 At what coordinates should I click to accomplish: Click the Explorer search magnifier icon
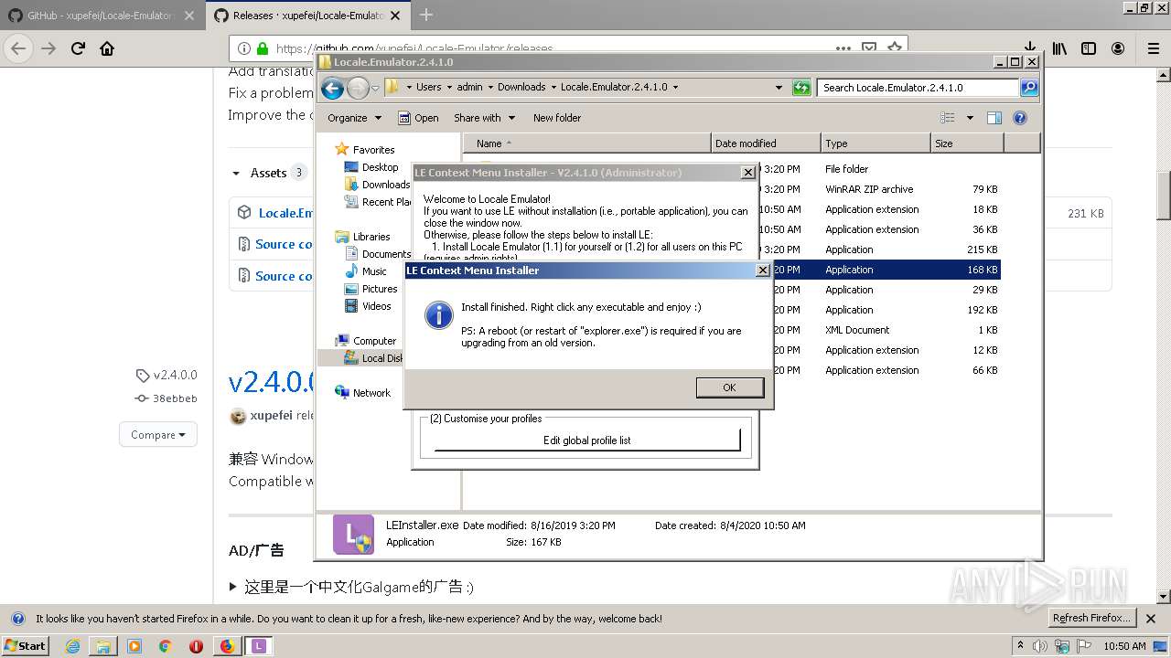(1029, 88)
